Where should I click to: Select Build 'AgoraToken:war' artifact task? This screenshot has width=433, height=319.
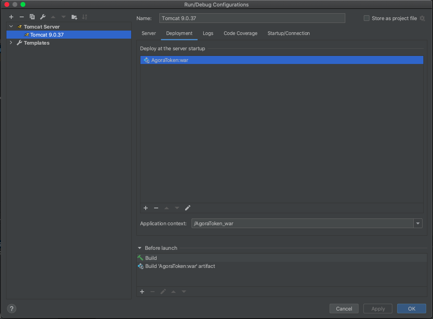pos(282,266)
